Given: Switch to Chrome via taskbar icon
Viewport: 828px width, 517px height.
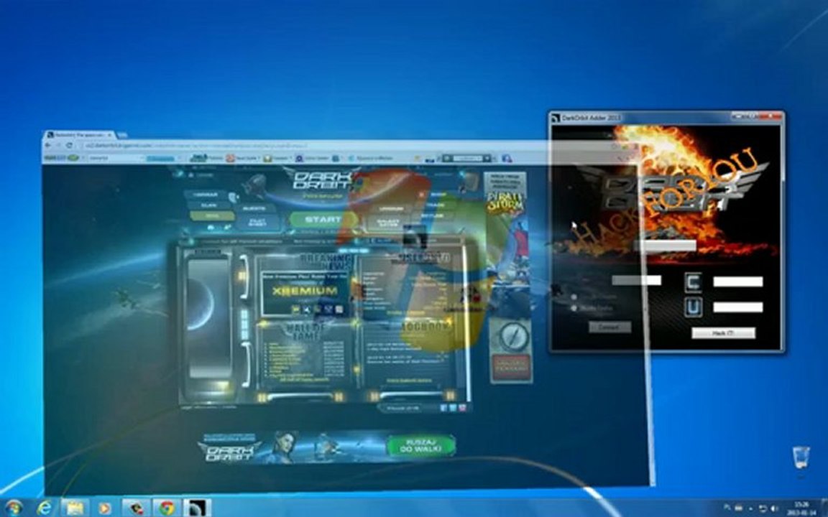Looking at the screenshot, I should [x=167, y=508].
